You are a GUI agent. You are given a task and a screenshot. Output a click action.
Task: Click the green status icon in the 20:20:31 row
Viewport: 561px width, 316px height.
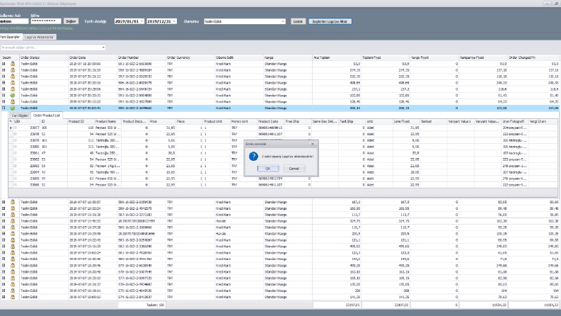[13, 96]
